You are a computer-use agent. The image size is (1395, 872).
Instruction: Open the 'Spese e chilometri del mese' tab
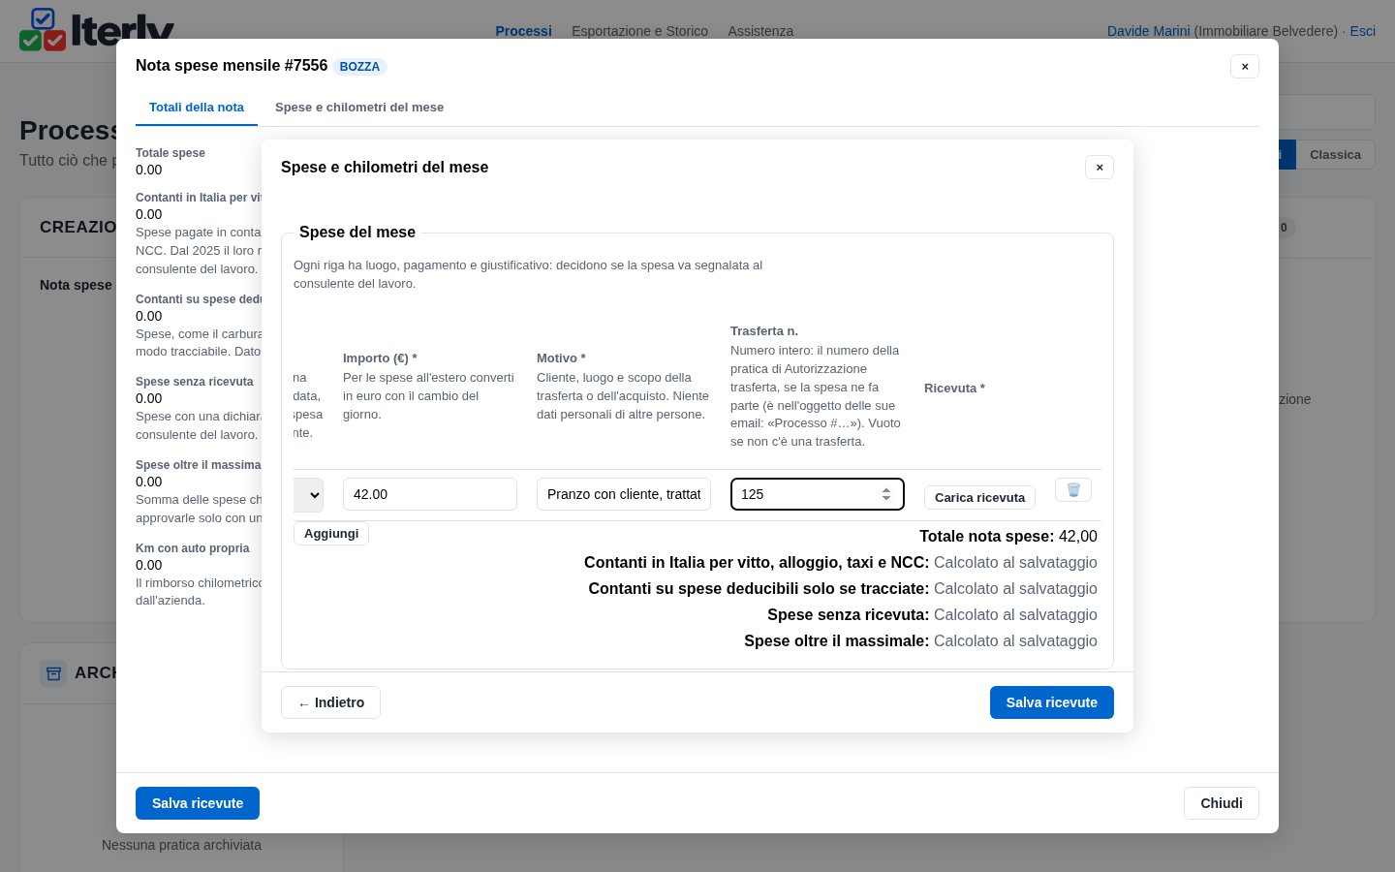coord(359,108)
